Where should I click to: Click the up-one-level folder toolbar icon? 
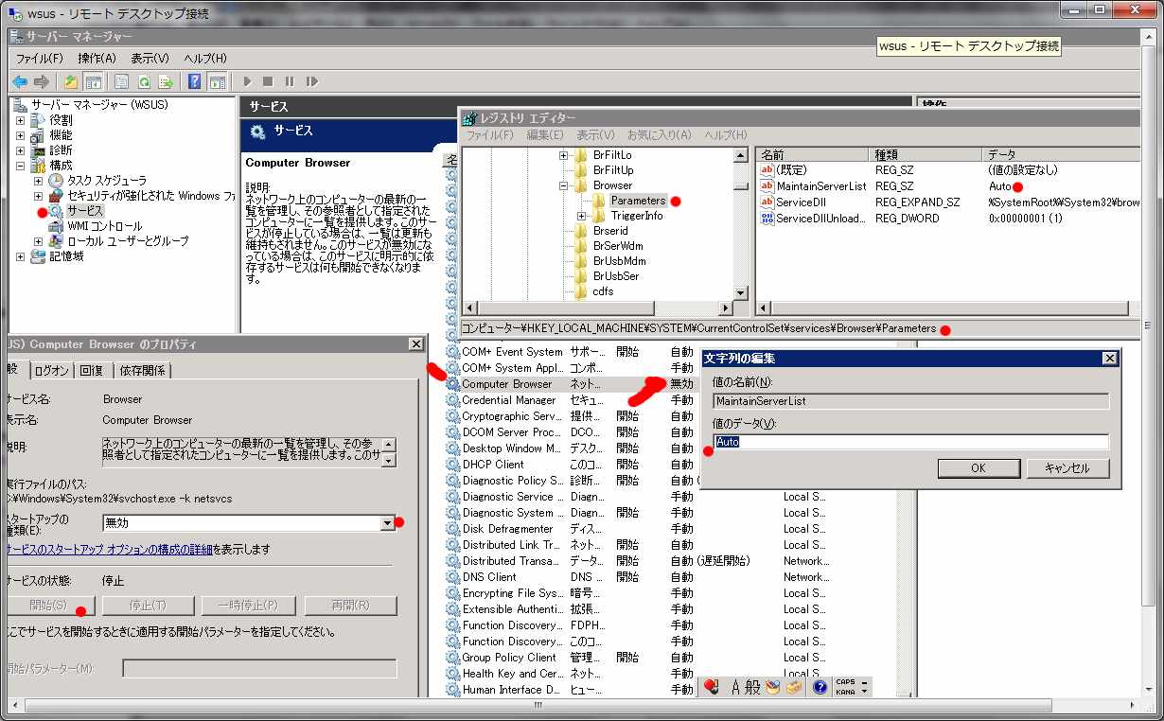(x=71, y=81)
